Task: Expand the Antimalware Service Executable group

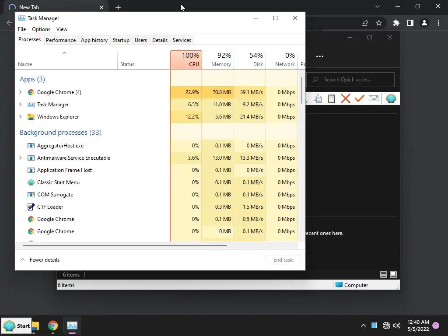Action: coord(20,158)
